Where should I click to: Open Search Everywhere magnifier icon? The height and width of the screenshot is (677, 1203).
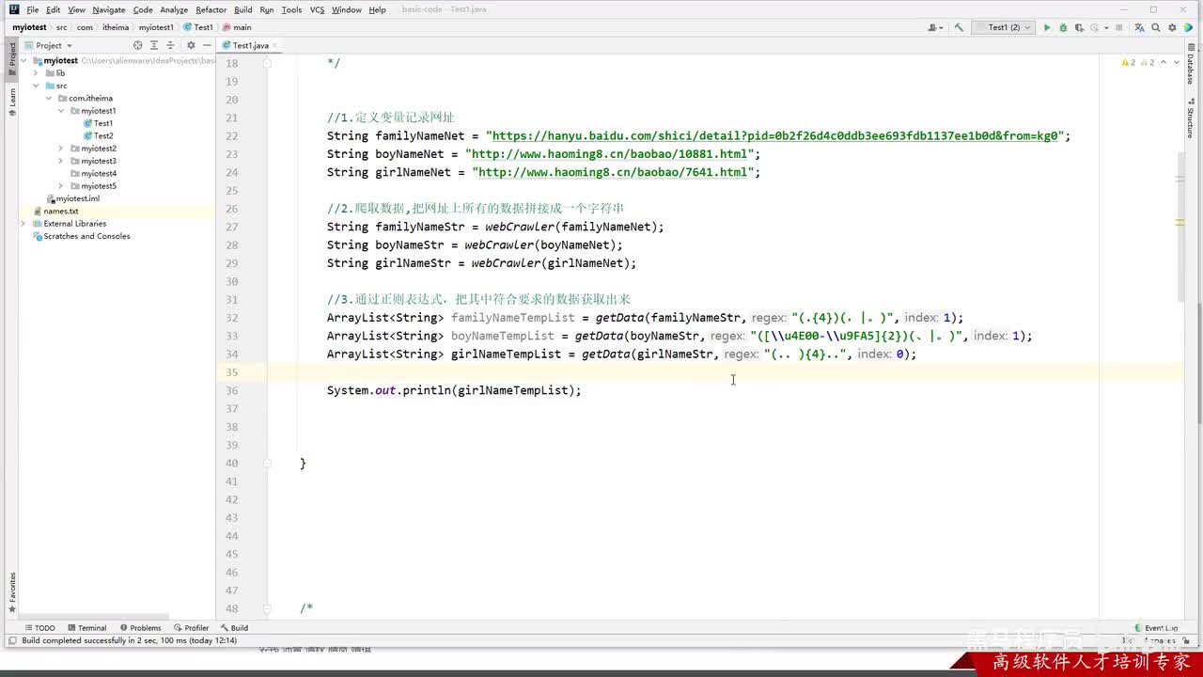click(x=1155, y=27)
